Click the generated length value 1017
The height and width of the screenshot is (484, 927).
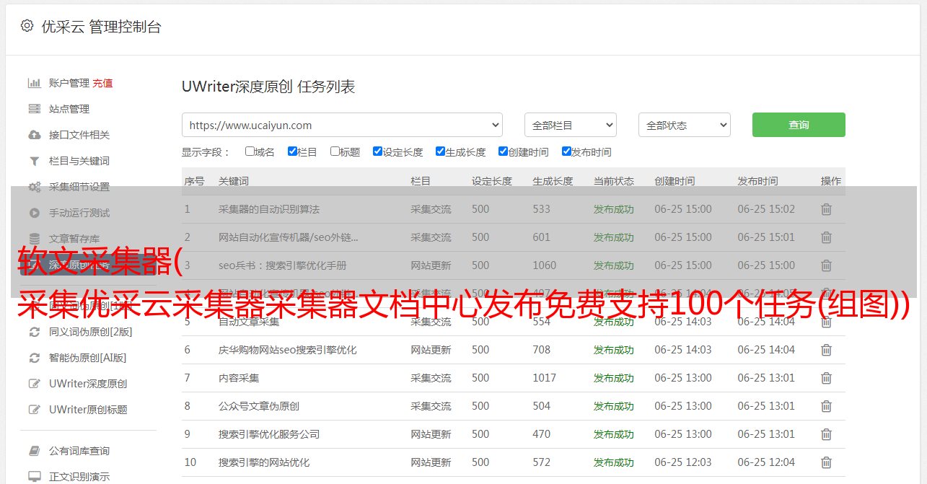545,378
